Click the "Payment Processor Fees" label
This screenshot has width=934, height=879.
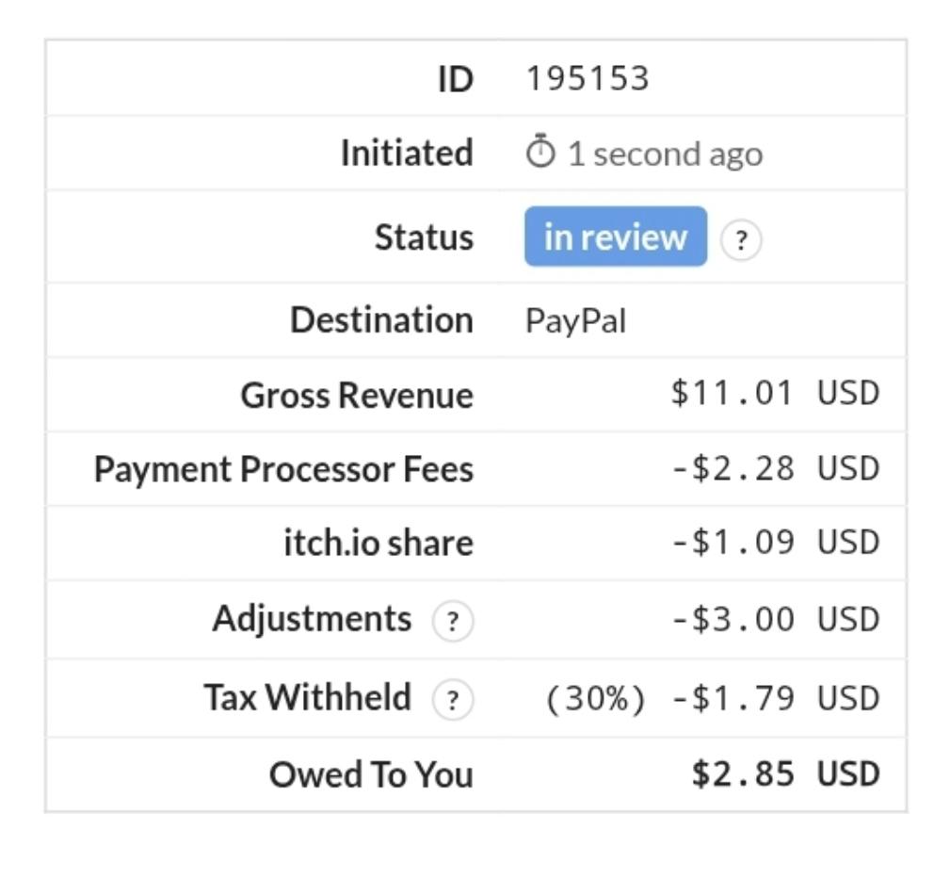click(283, 469)
